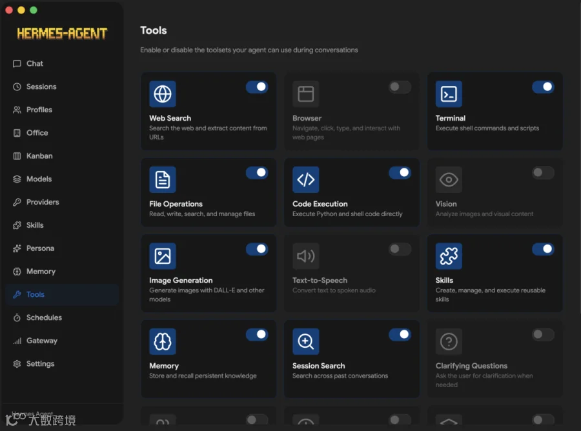Switch off the File Operations toggle

click(x=257, y=172)
